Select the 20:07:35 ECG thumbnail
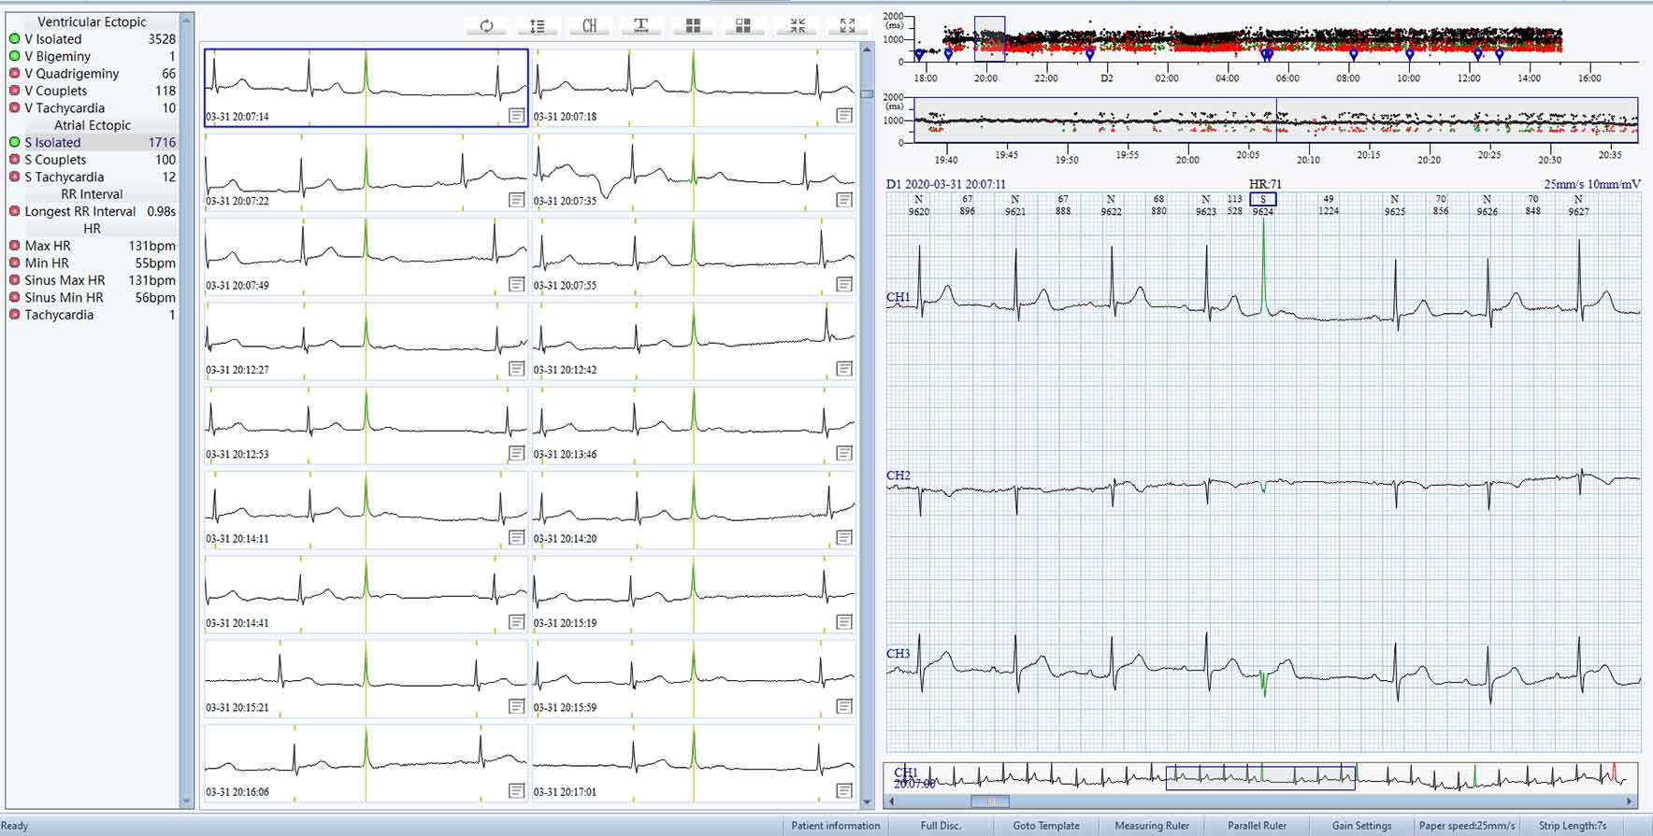Viewport: 1653px width, 836px height. [x=694, y=171]
